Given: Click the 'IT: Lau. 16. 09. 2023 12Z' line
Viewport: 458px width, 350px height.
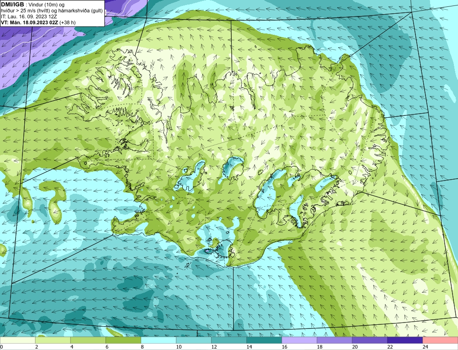Looking at the screenshot, I should point(29,16).
